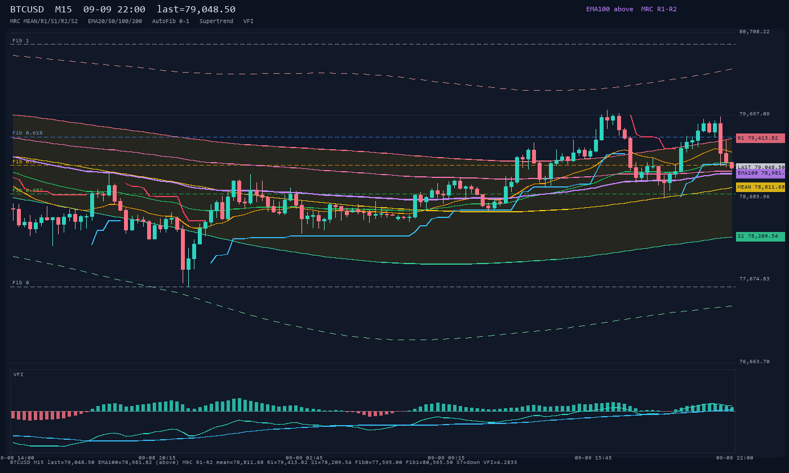Screen dimensions: 789x473
Task: Select the LAST 79,048.50 price tag
Action: click(x=760, y=167)
